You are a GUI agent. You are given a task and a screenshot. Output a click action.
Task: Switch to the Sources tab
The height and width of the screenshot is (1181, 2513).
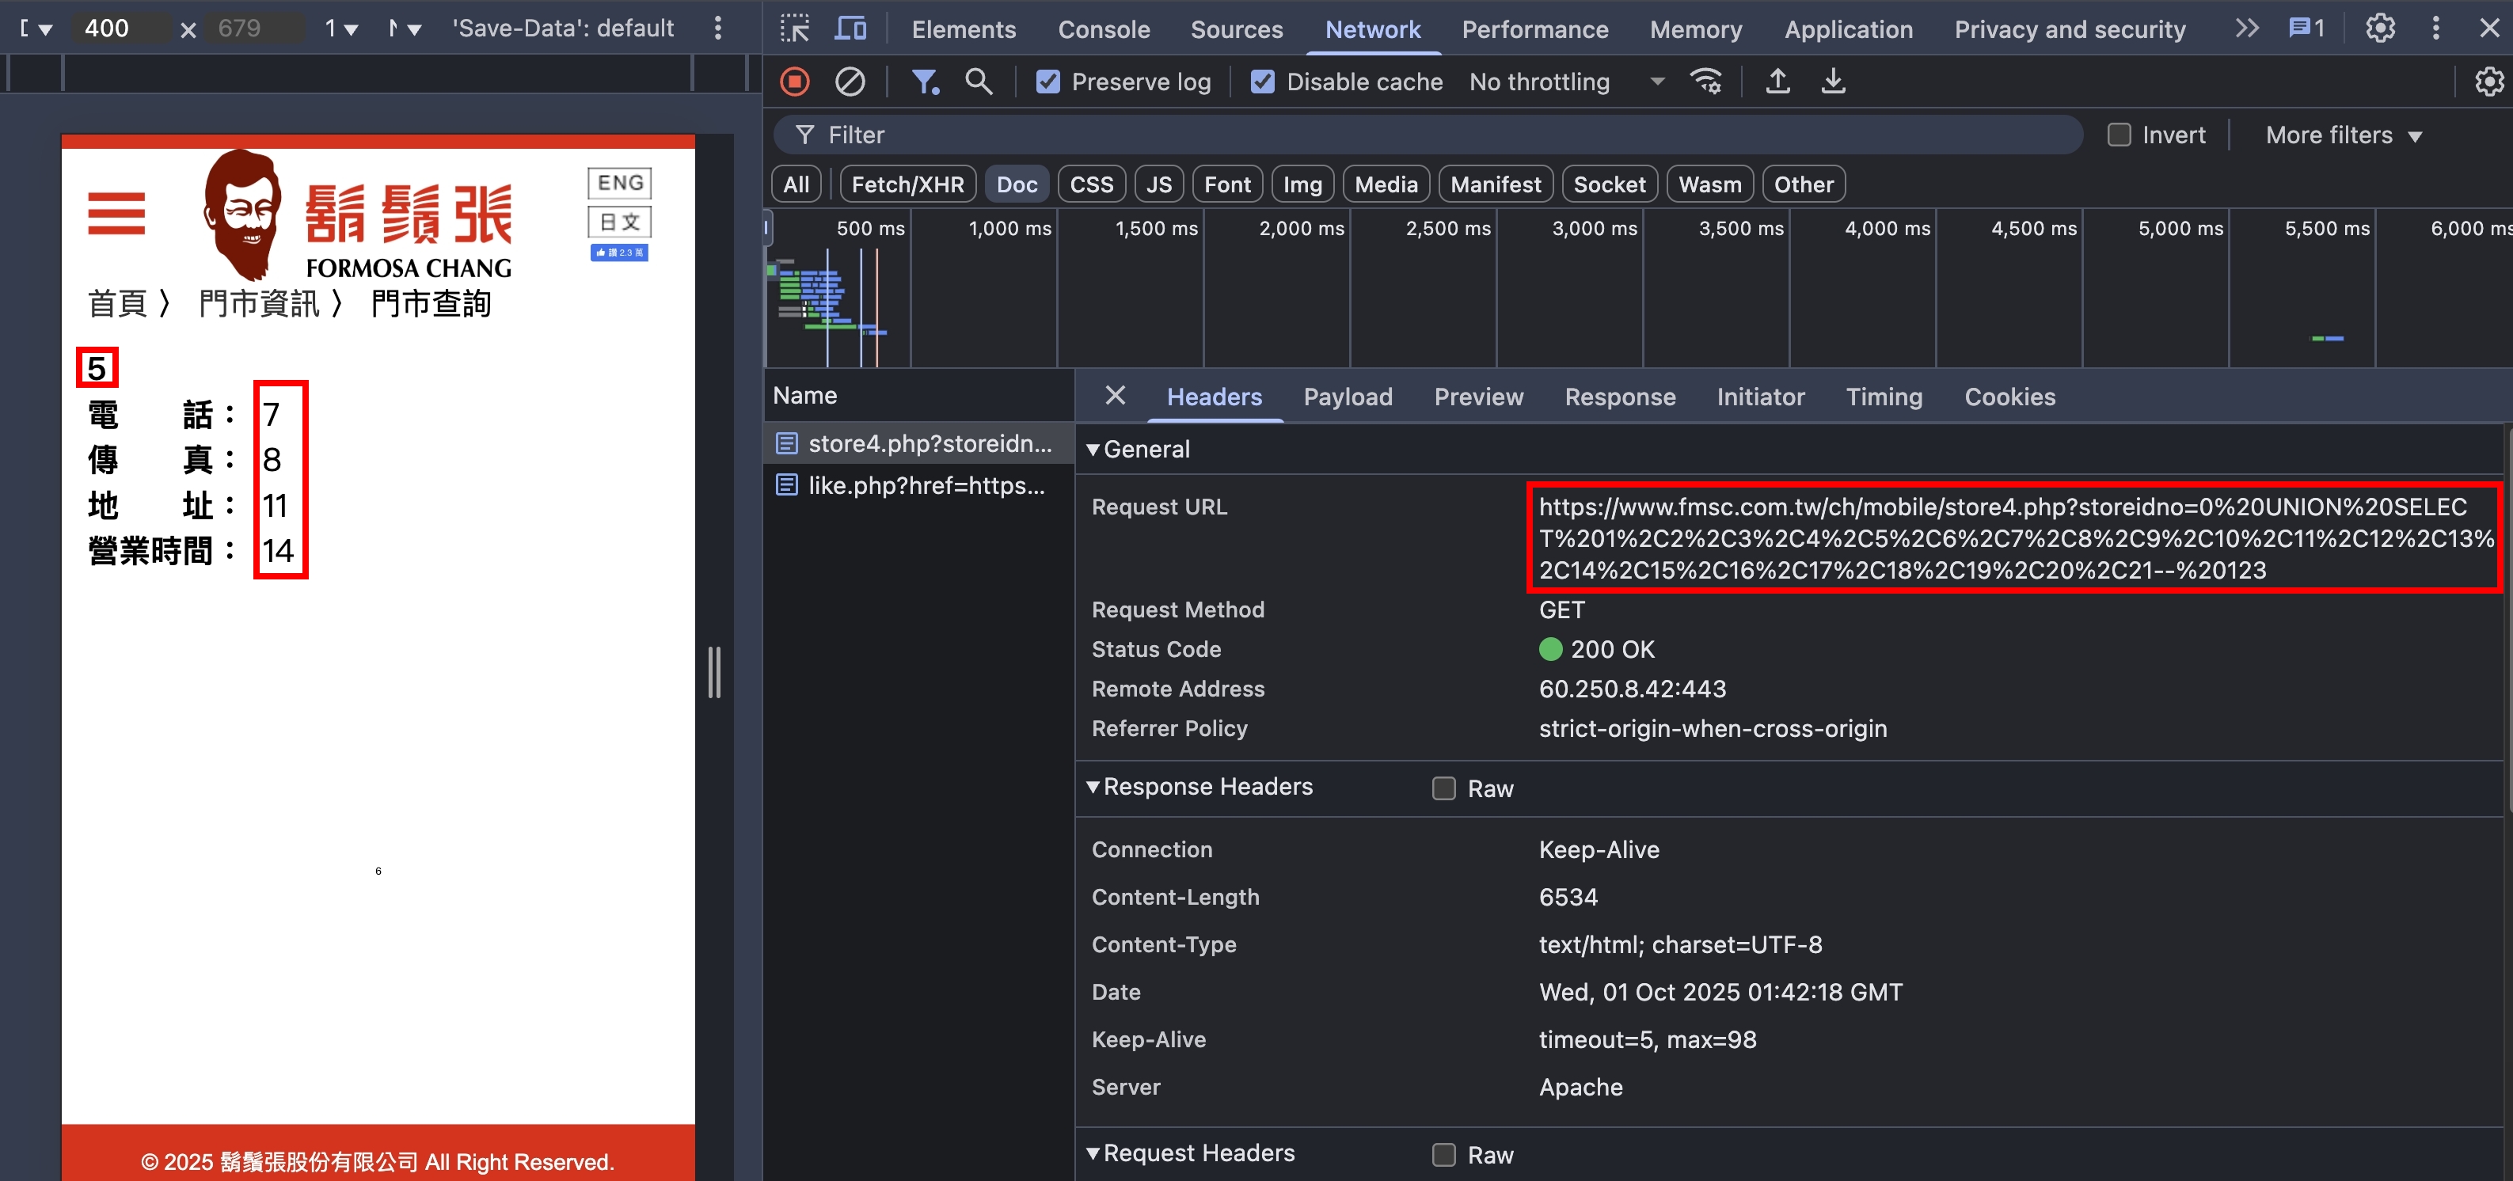tap(1236, 28)
